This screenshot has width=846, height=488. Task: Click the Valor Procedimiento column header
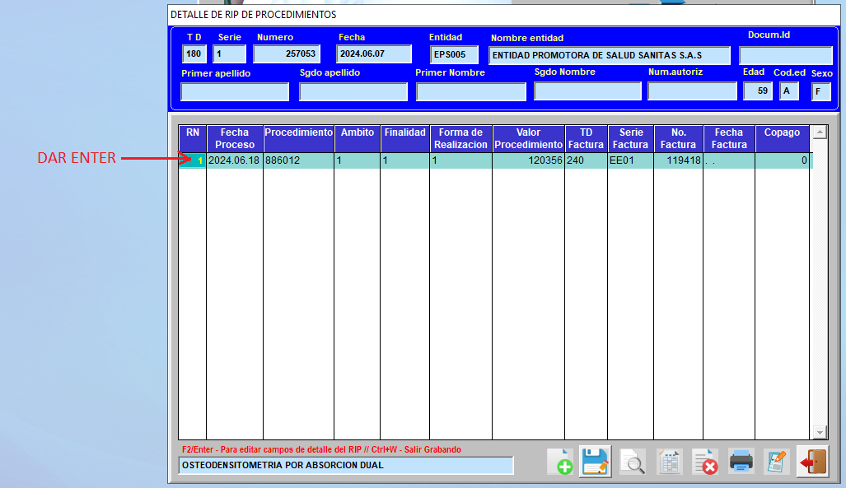(528, 138)
